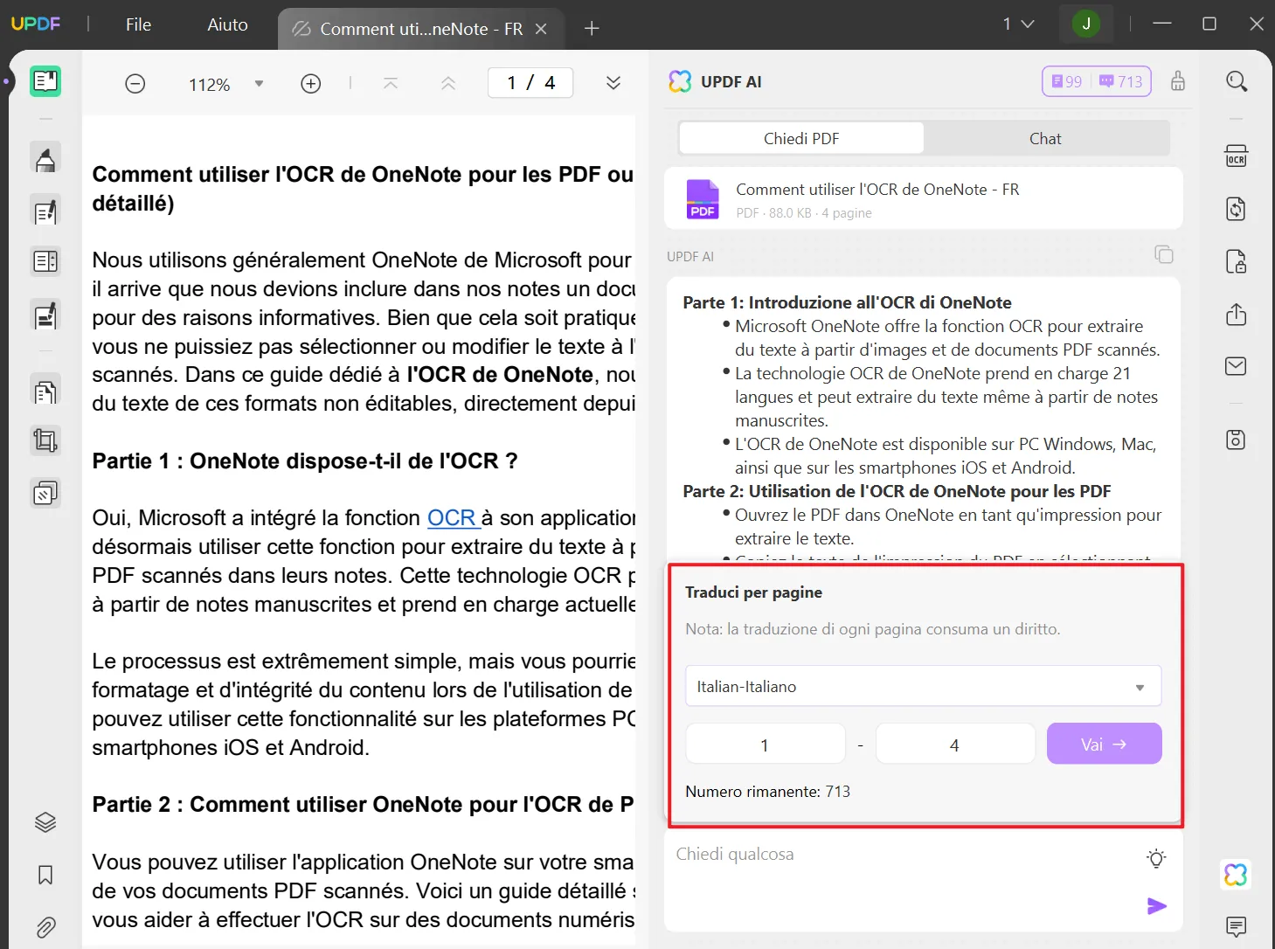Viewport: 1275px width, 949px height.
Task: Switch to the Chiedi PDF tab
Action: tap(801, 138)
